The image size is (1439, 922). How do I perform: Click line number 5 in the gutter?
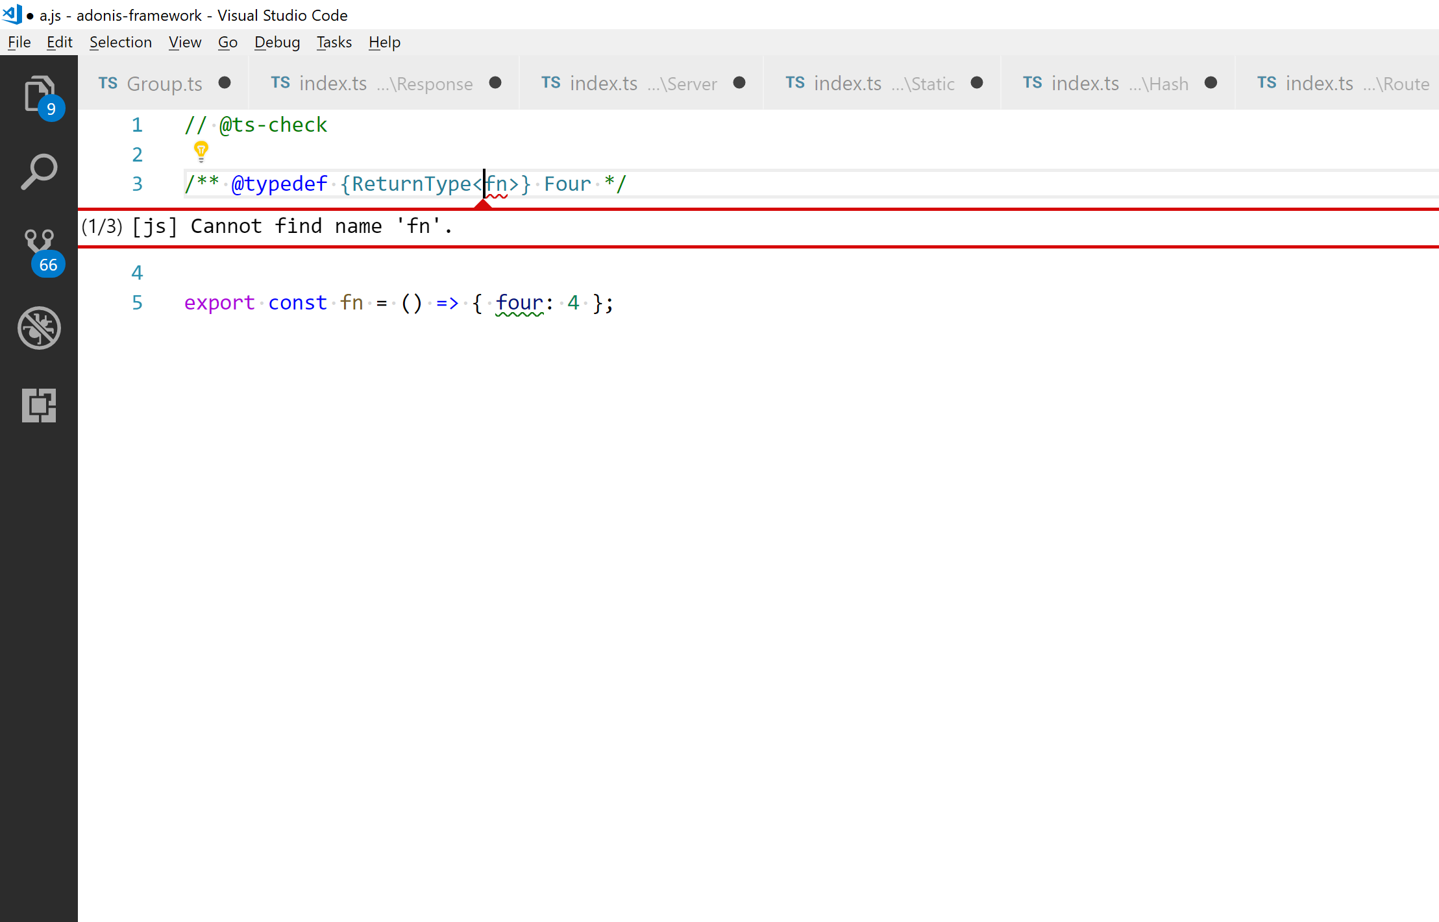tap(137, 302)
